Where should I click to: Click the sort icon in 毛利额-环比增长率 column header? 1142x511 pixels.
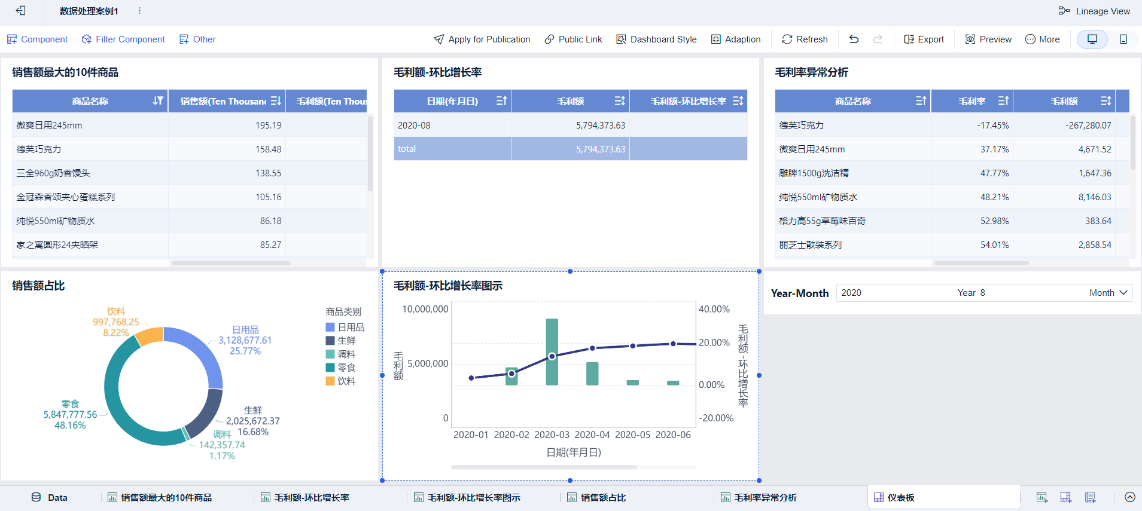coord(738,101)
